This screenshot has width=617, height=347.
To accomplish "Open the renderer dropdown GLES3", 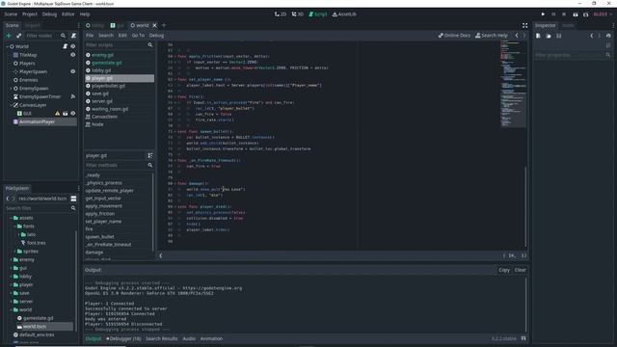I will point(603,14).
